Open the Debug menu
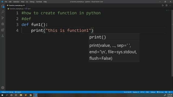The height and width of the screenshot is (97, 173). [x=32, y=2]
